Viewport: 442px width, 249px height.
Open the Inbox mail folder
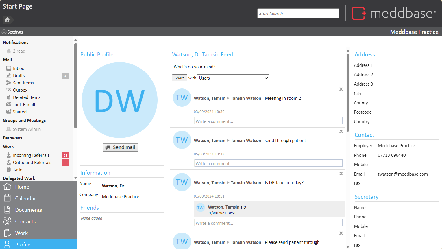(18, 69)
